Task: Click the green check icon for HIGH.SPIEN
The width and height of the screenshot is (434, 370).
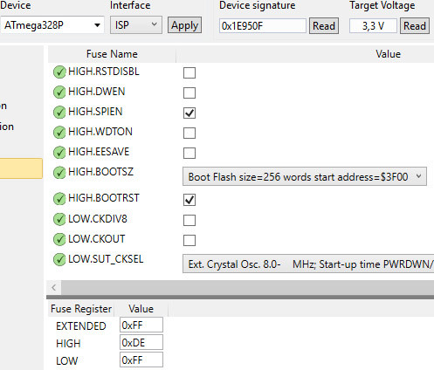Action: coord(59,113)
